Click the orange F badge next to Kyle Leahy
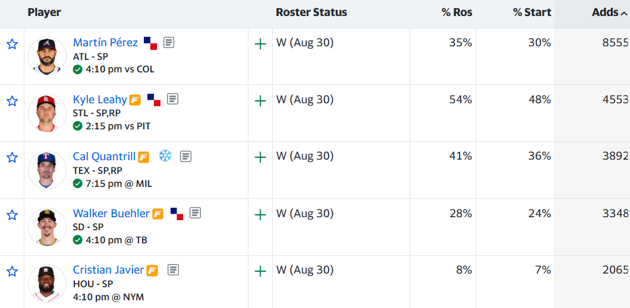Image resolution: width=630 pixels, height=308 pixels. pos(135,100)
